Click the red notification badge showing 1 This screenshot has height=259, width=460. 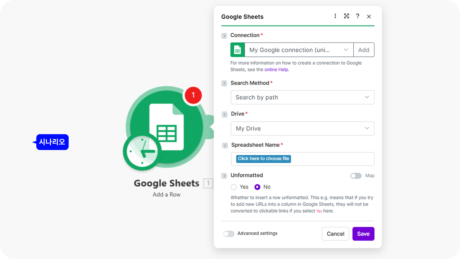click(193, 95)
